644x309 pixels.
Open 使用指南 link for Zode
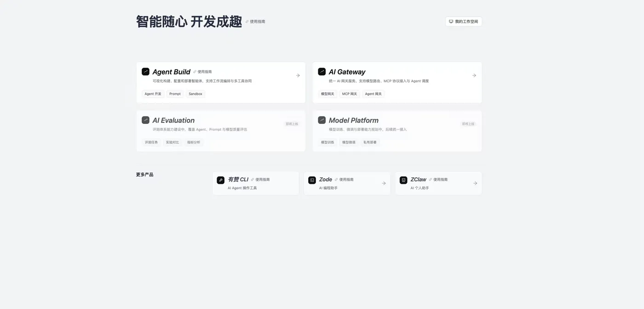[x=344, y=180]
